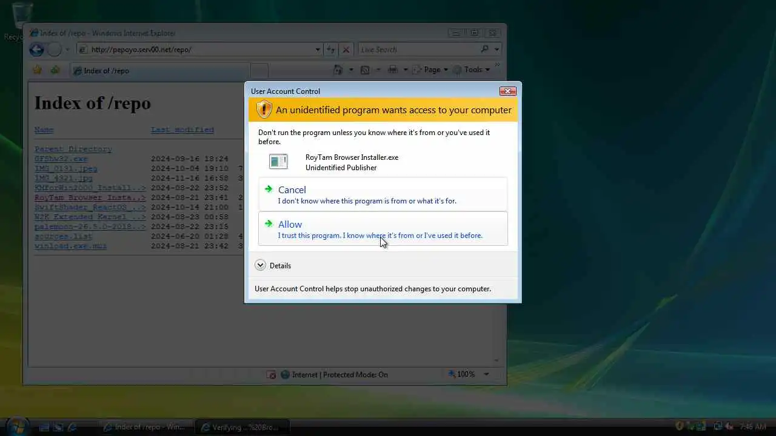The height and width of the screenshot is (436, 776).
Task: Click the KMforWin2000_Install link
Action: [x=90, y=188]
